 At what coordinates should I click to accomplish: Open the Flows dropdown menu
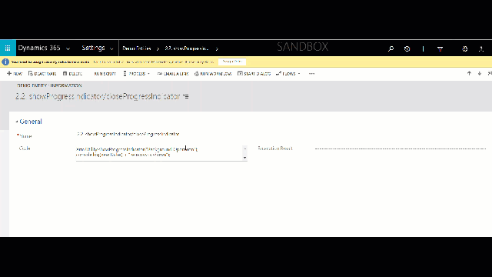(288, 74)
